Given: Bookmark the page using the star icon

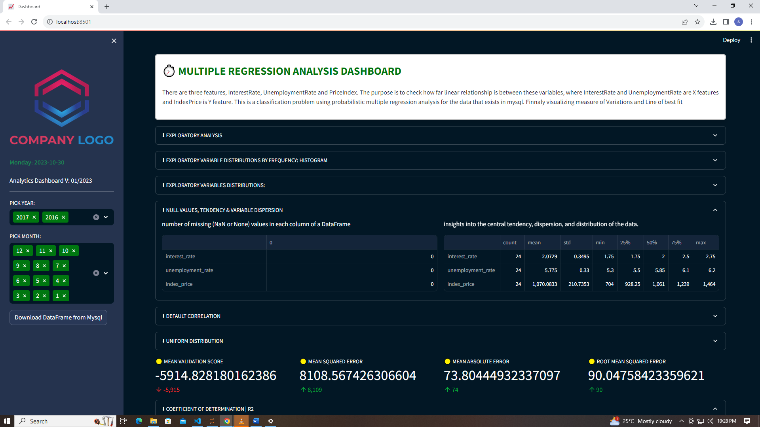Looking at the screenshot, I should point(698,22).
